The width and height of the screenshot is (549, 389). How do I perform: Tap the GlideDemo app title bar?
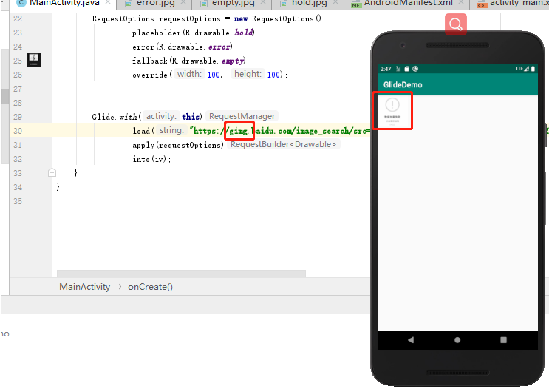[457, 84]
